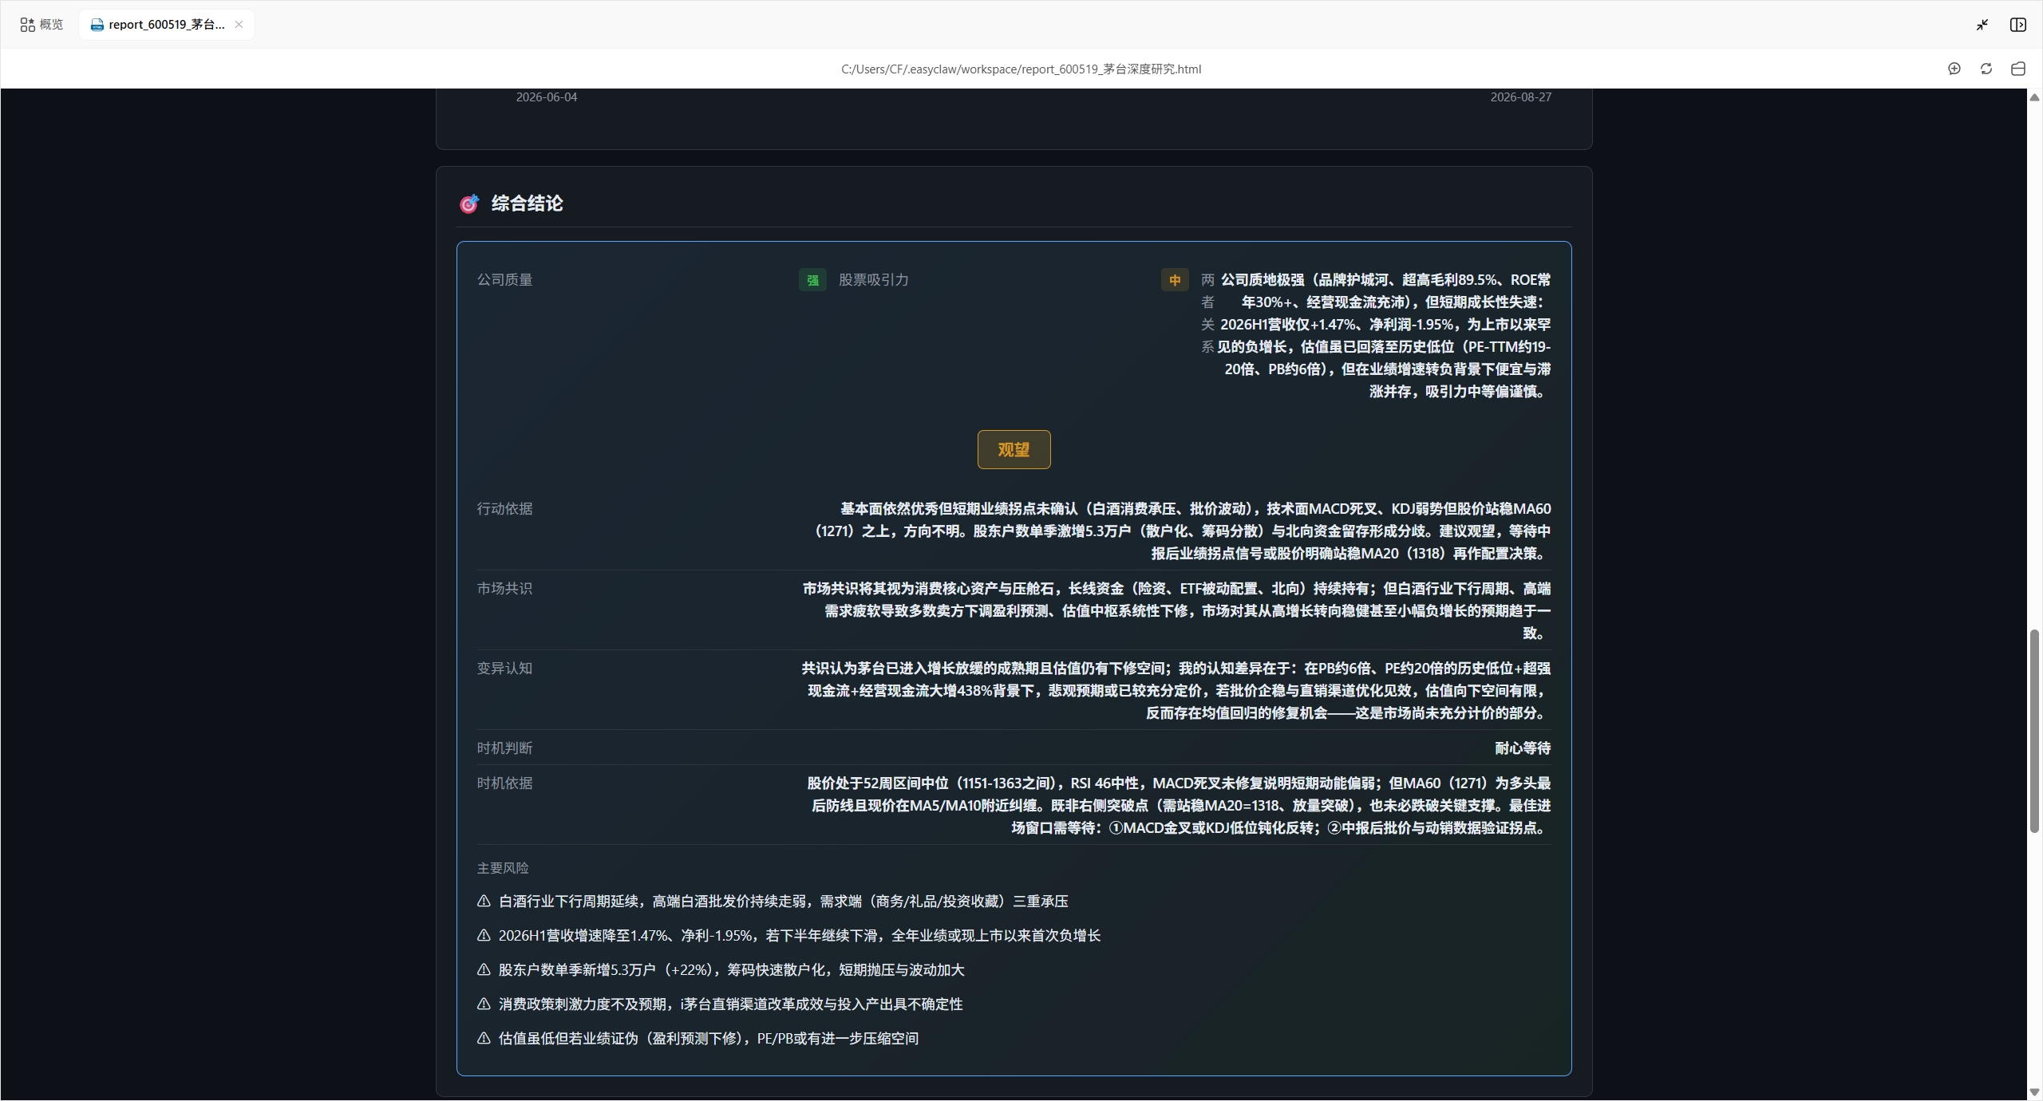The width and height of the screenshot is (2043, 1101).
Task: Switch to the 概览 tab
Action: 41,25
